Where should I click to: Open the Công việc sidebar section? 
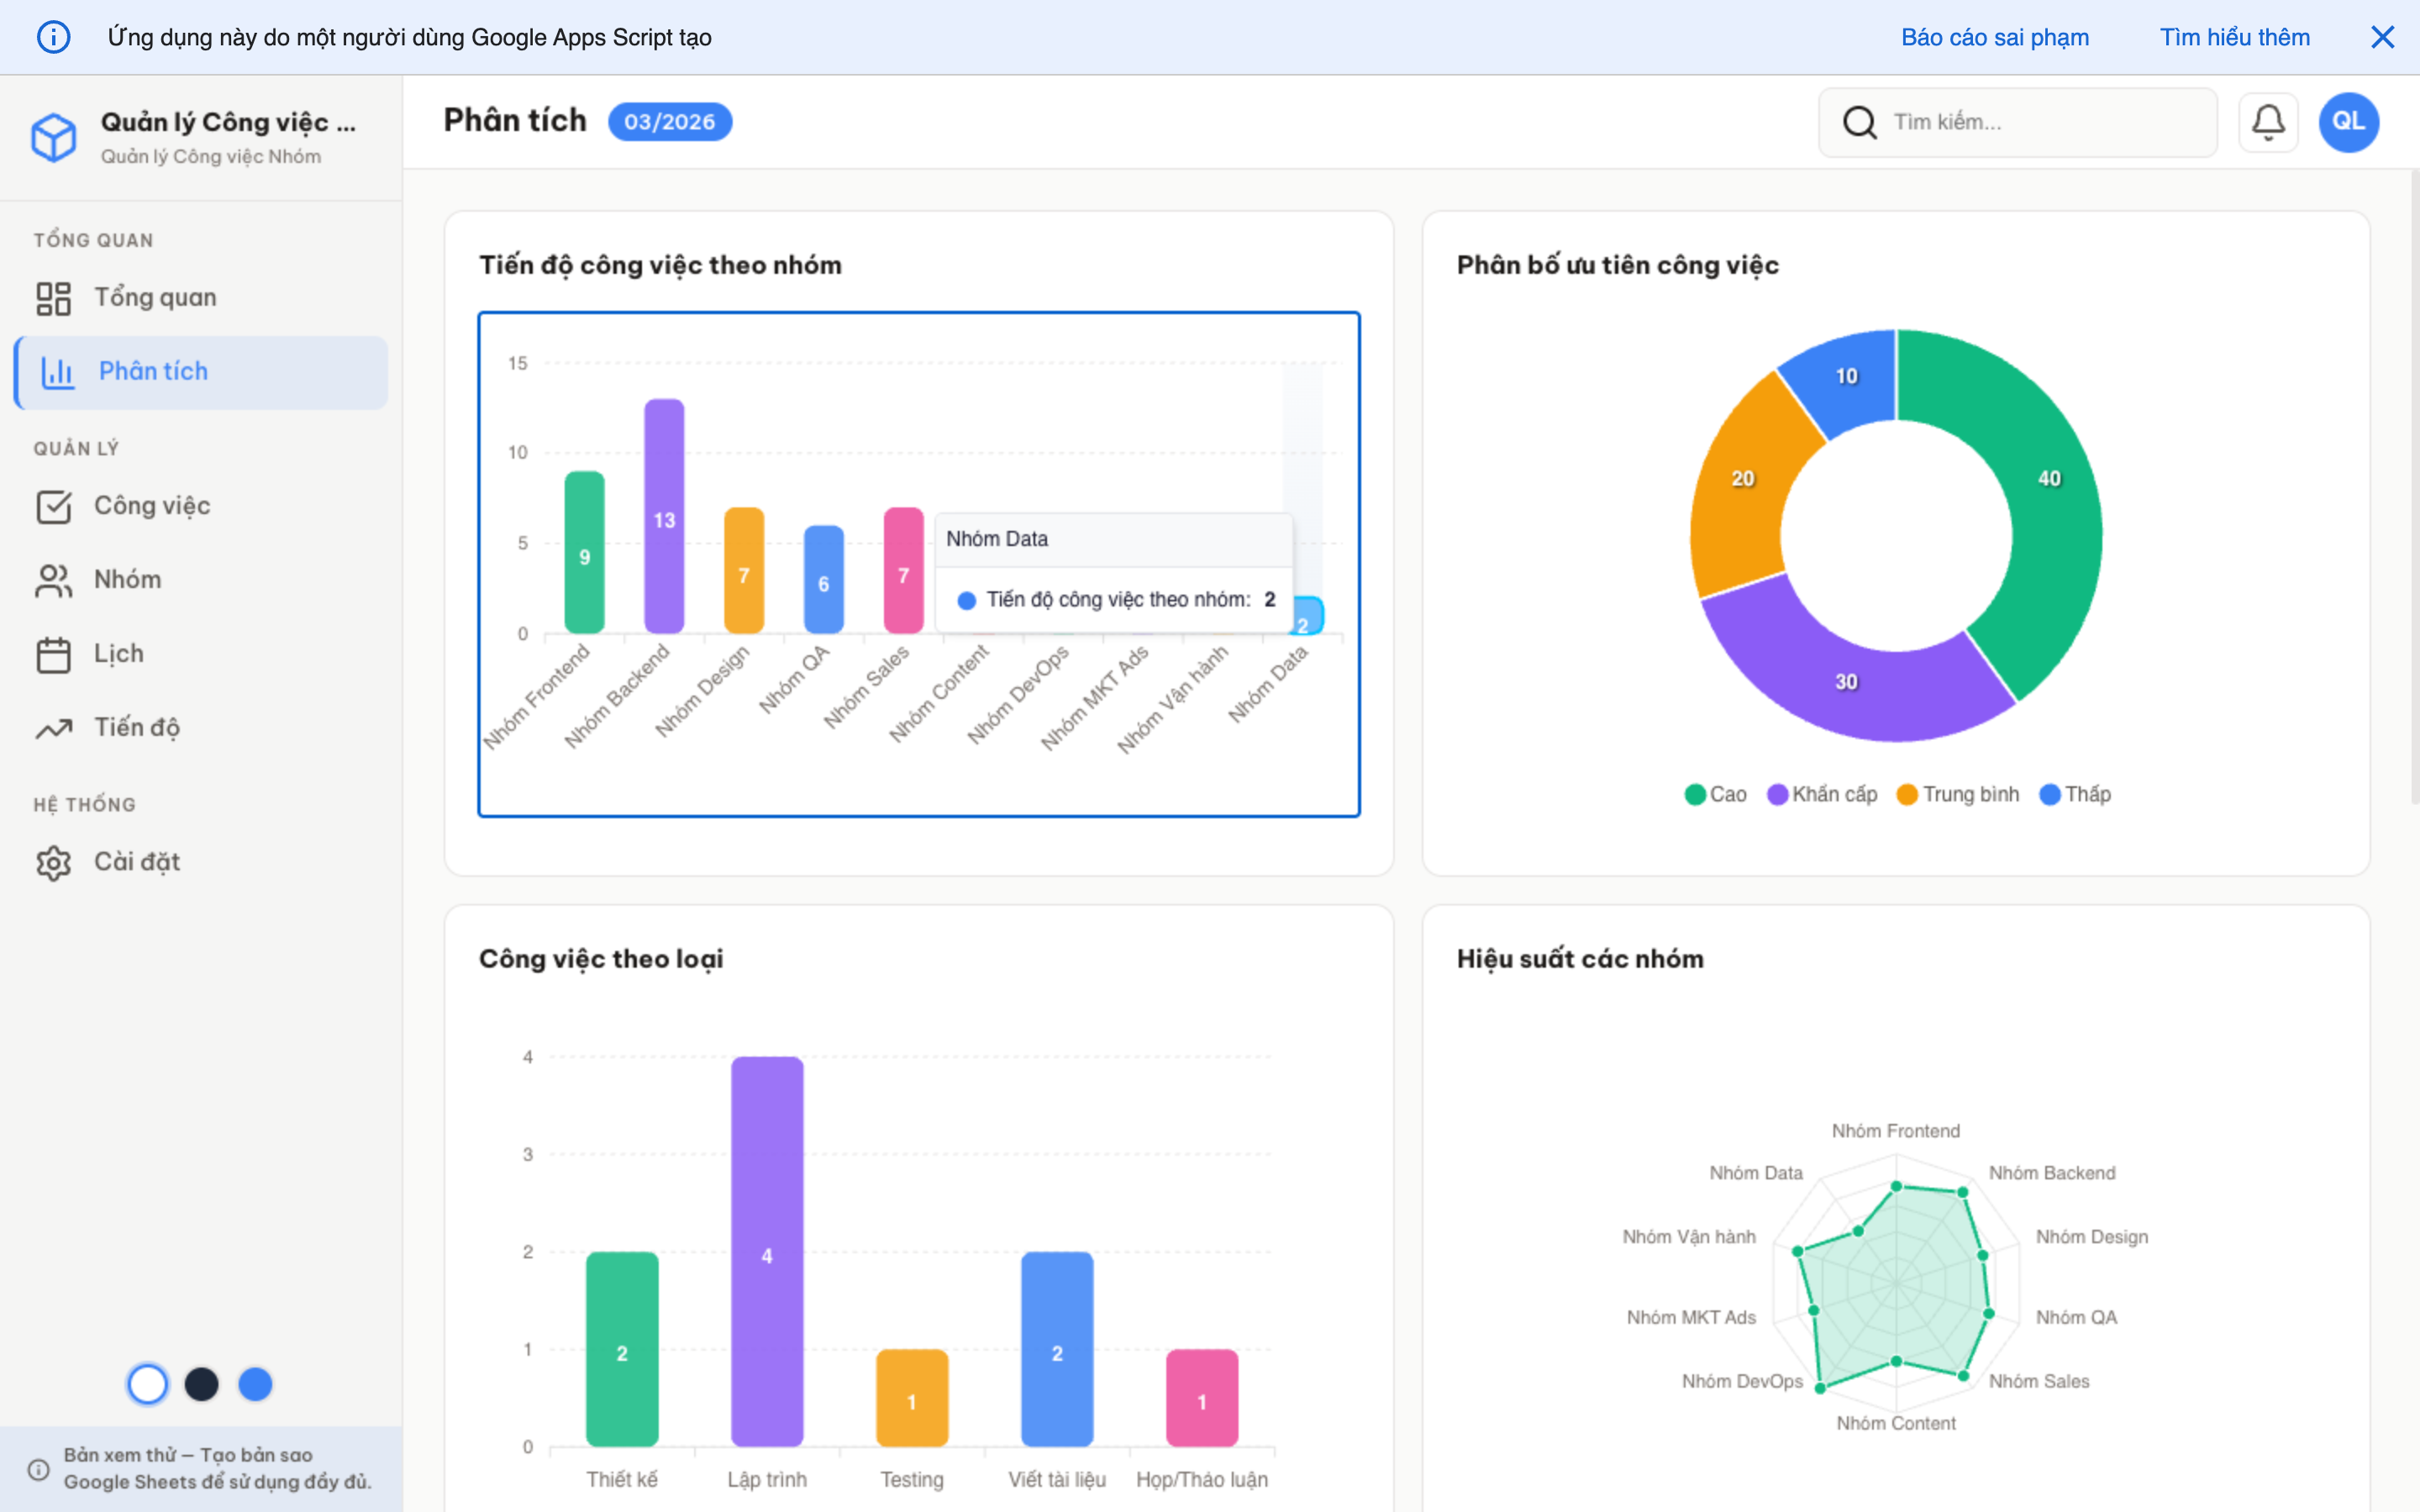click(151, 505)
